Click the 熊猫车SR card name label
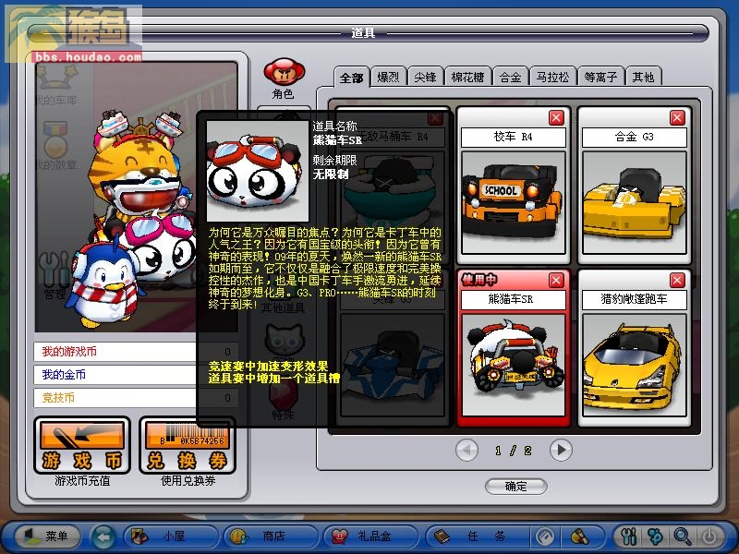Viewport: 739px width, 554px height. 514,299
